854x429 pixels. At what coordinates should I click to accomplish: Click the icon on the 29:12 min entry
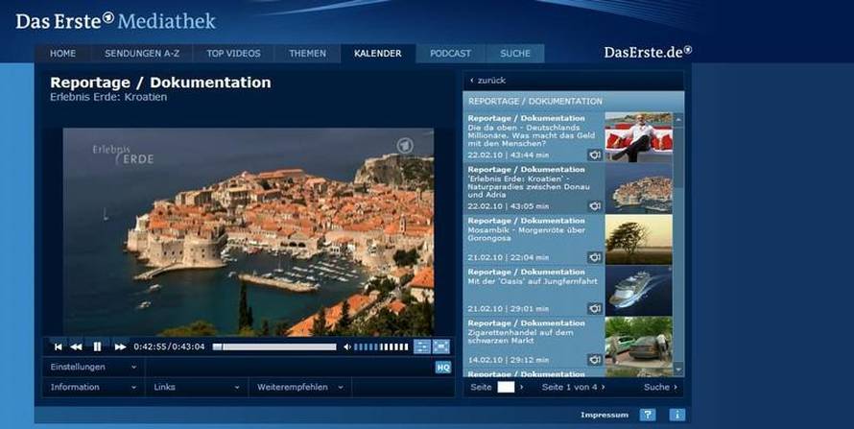595,360
